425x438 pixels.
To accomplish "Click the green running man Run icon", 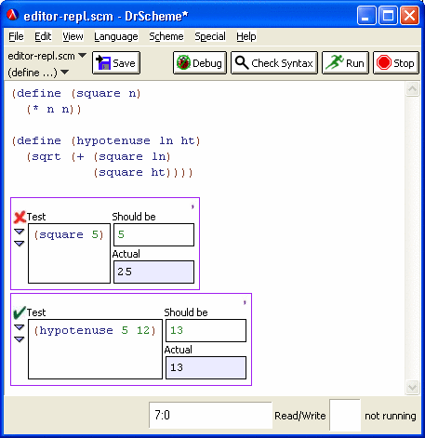I will coord(335,62).
